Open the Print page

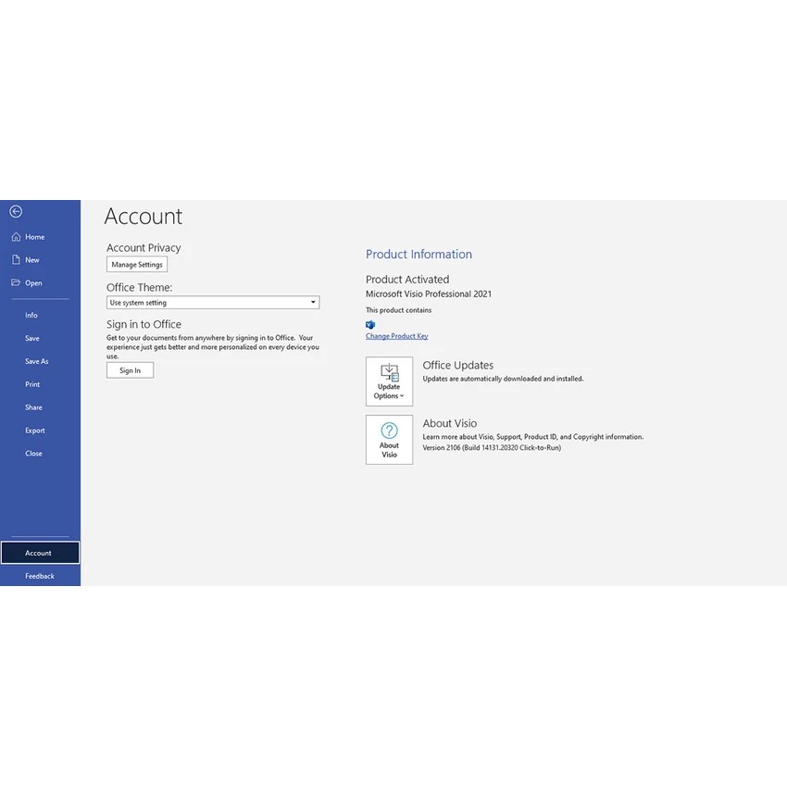pos(32,384)
